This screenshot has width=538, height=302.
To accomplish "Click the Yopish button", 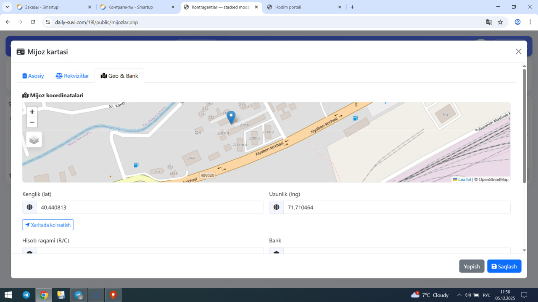I will coord(472,266).
